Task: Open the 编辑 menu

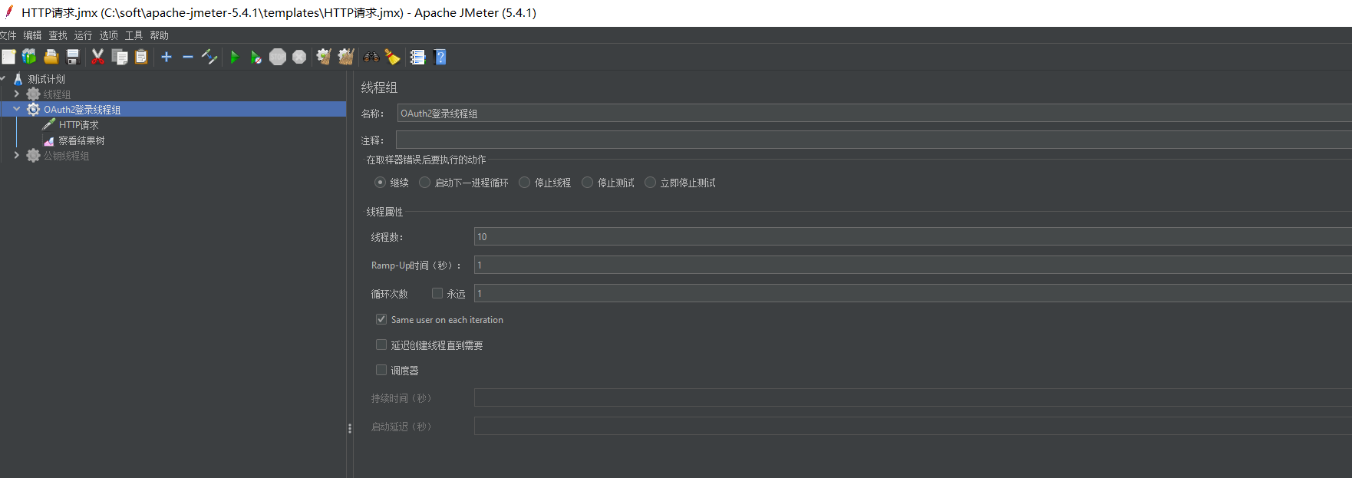Action: [32, 35]
